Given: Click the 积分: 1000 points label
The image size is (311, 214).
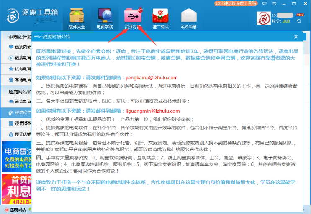Looking at the screenshot, I should [x=281, y=21].
